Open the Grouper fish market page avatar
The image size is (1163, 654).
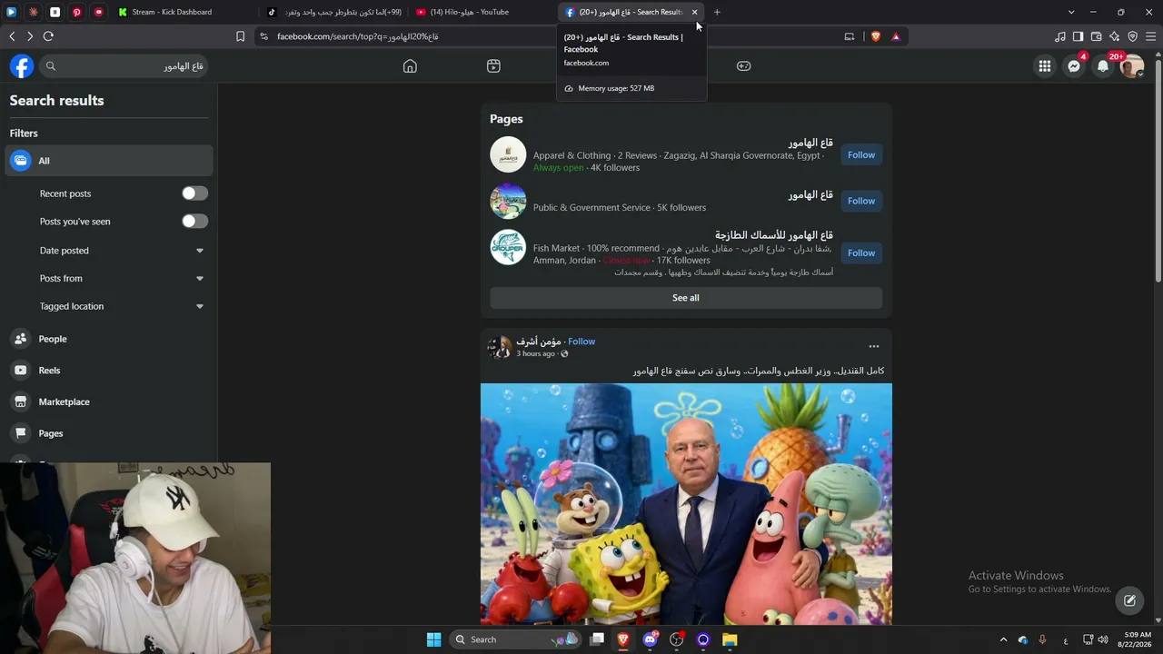[x=508, y=247]
